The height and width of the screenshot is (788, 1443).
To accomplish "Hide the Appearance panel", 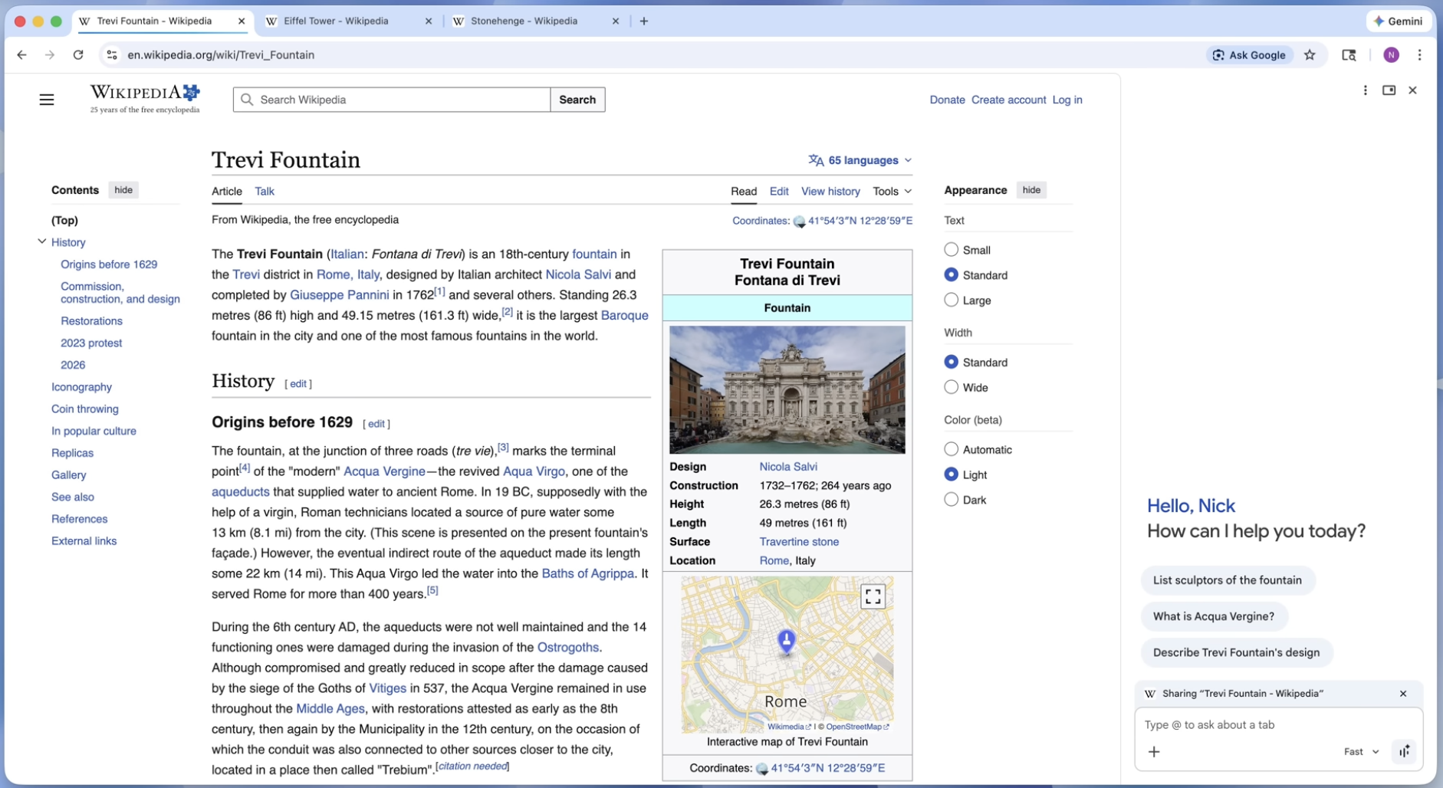I will coord(1031,190).
